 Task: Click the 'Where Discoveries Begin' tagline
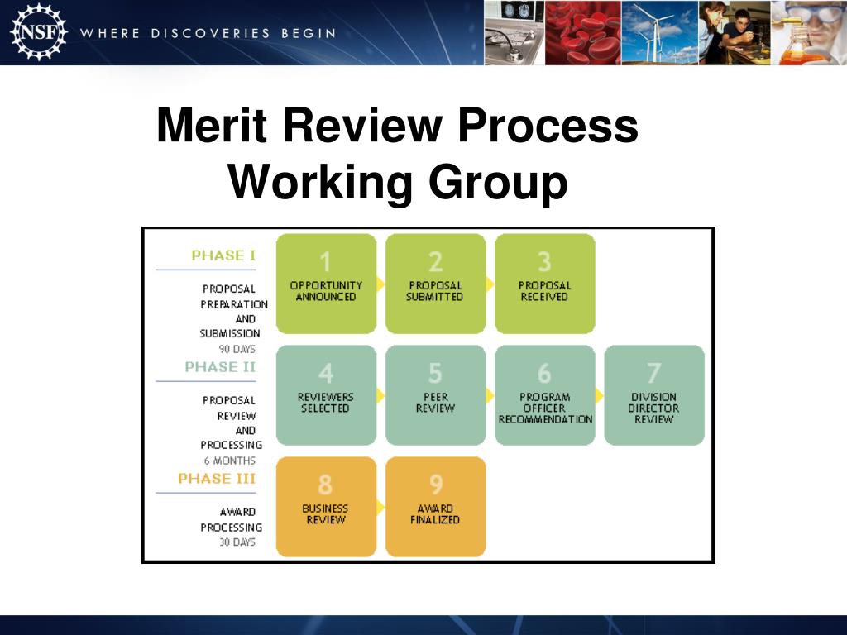208,33
